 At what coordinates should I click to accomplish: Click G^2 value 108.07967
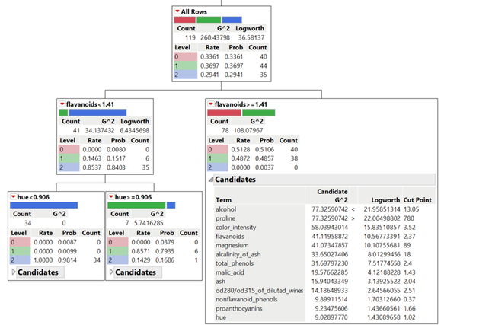pyautogui.click(x=248, y=130)
